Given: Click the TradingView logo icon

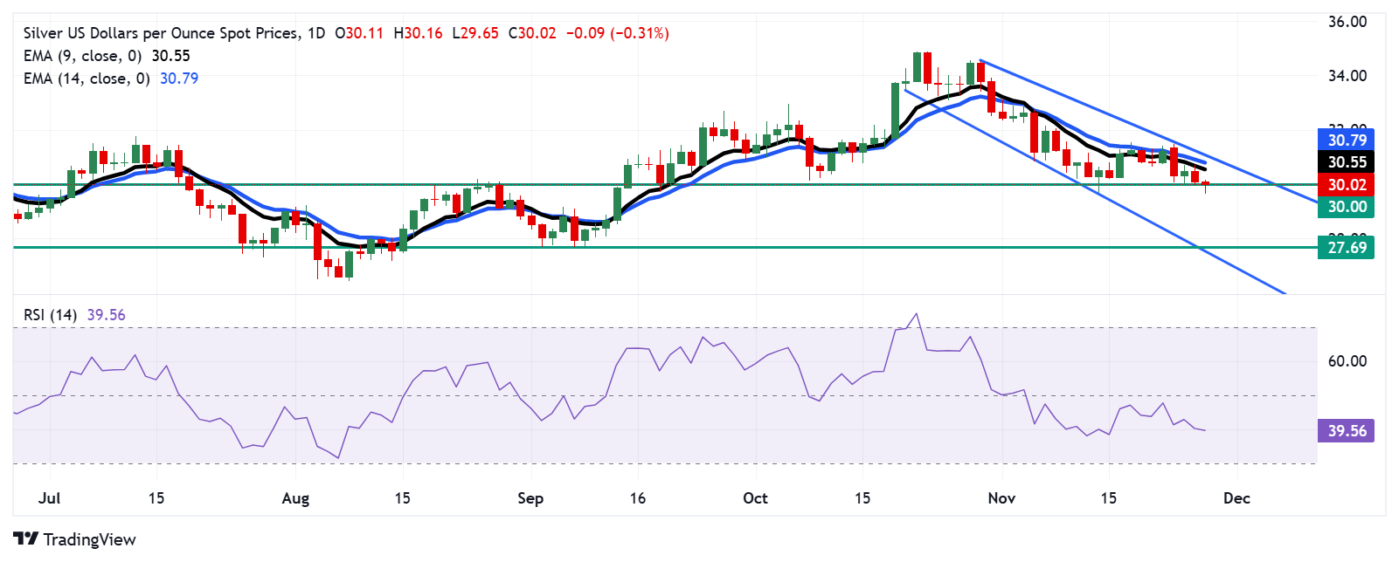Looking at the screenshot, I should (25, 539).
